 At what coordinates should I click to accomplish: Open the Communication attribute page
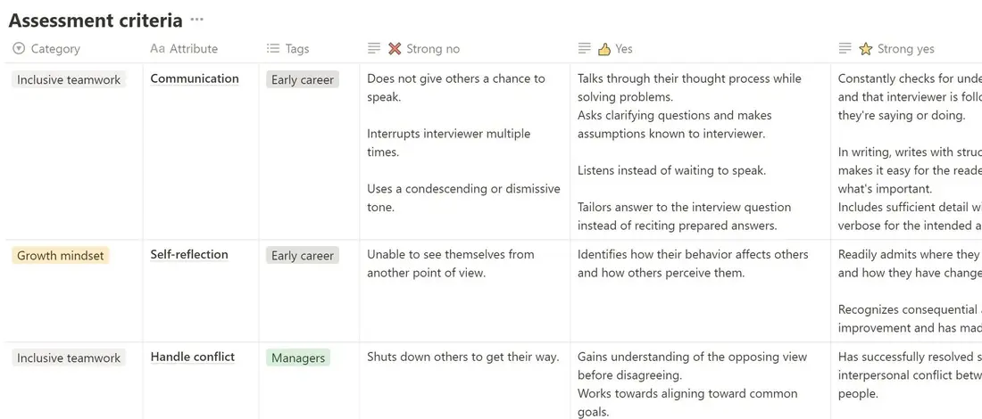click(x=194, y=78)
